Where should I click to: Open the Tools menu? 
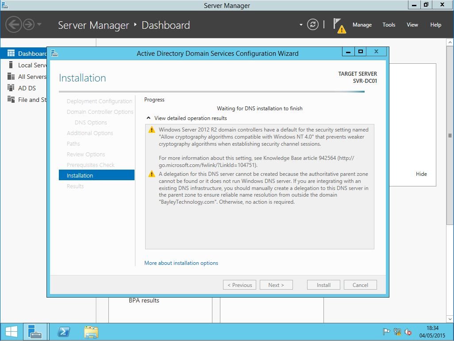[389, 25]
